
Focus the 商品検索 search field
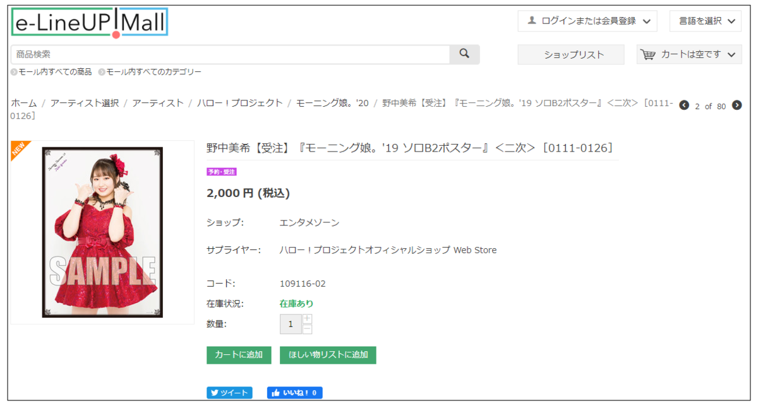click(230, 54)
